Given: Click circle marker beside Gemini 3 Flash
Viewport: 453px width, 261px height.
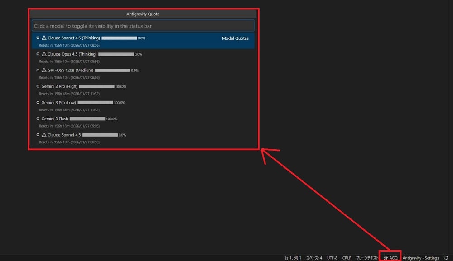Looking at the screenshot, I should click(38, 119).
